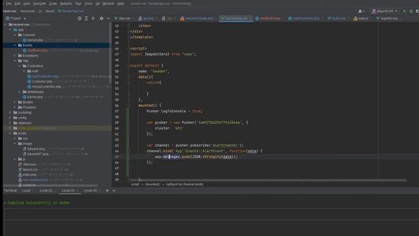419x236 pixels.
Task: Open the Window menu
Action: (x=108, y=4)
